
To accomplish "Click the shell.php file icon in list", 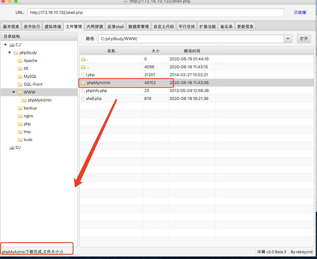I will [x=83, y=98].
